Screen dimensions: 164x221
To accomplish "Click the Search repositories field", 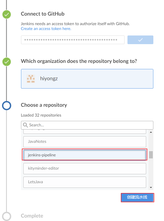I will click(x=87, y=125).
